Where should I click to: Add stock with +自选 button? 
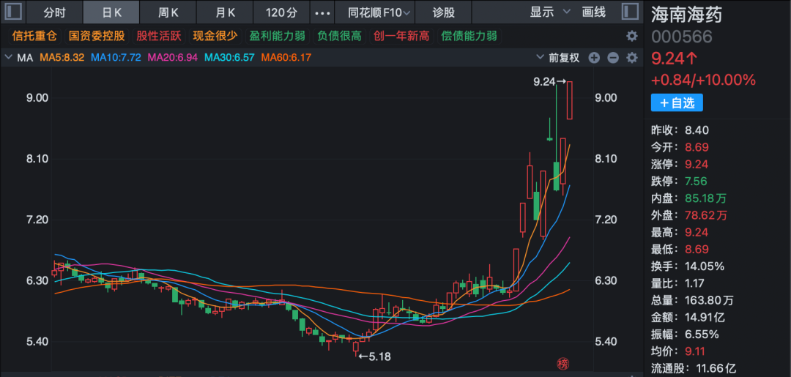(x=676, y=102)
